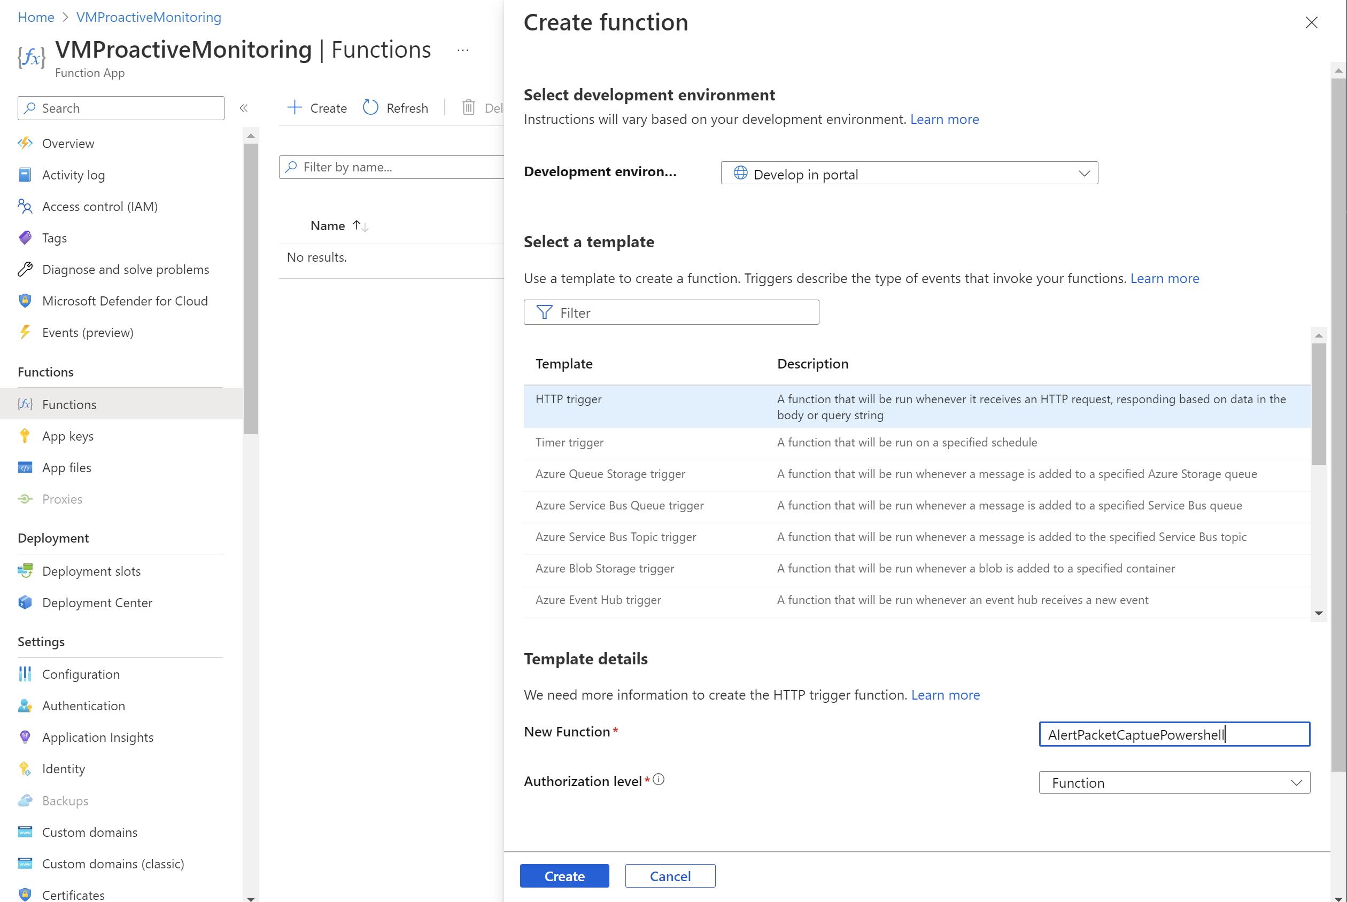Click the Filter templates search box
The width and height of the screenshot is (1347, 902).
(671, 312)
